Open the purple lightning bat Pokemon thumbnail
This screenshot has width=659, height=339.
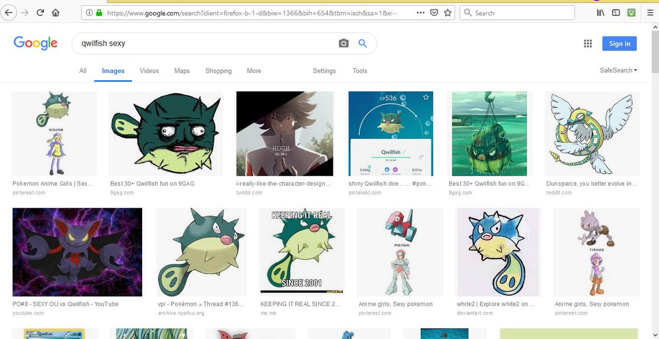click(x=77, y=252)
